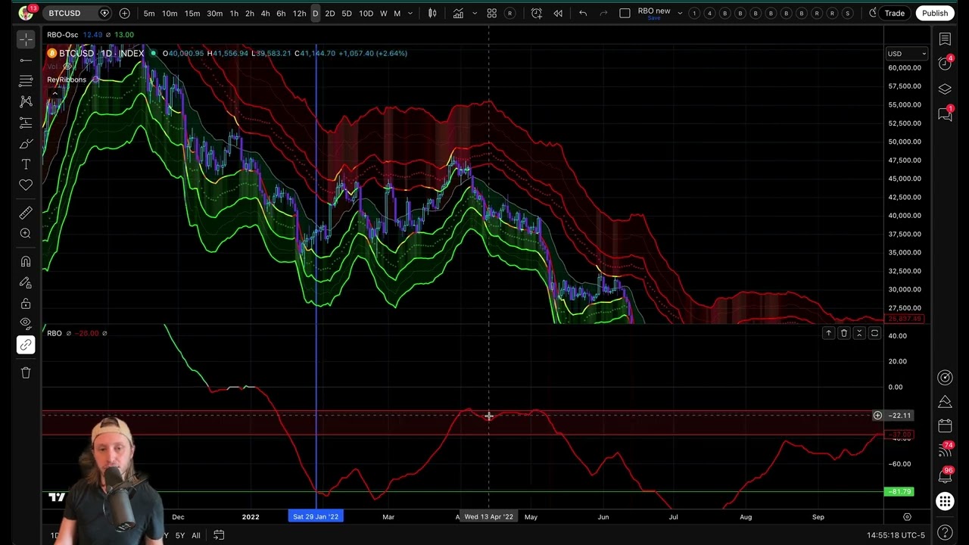Open the object tree layers panel
Viewport: 969px width, 545px height.
[945, 89]
